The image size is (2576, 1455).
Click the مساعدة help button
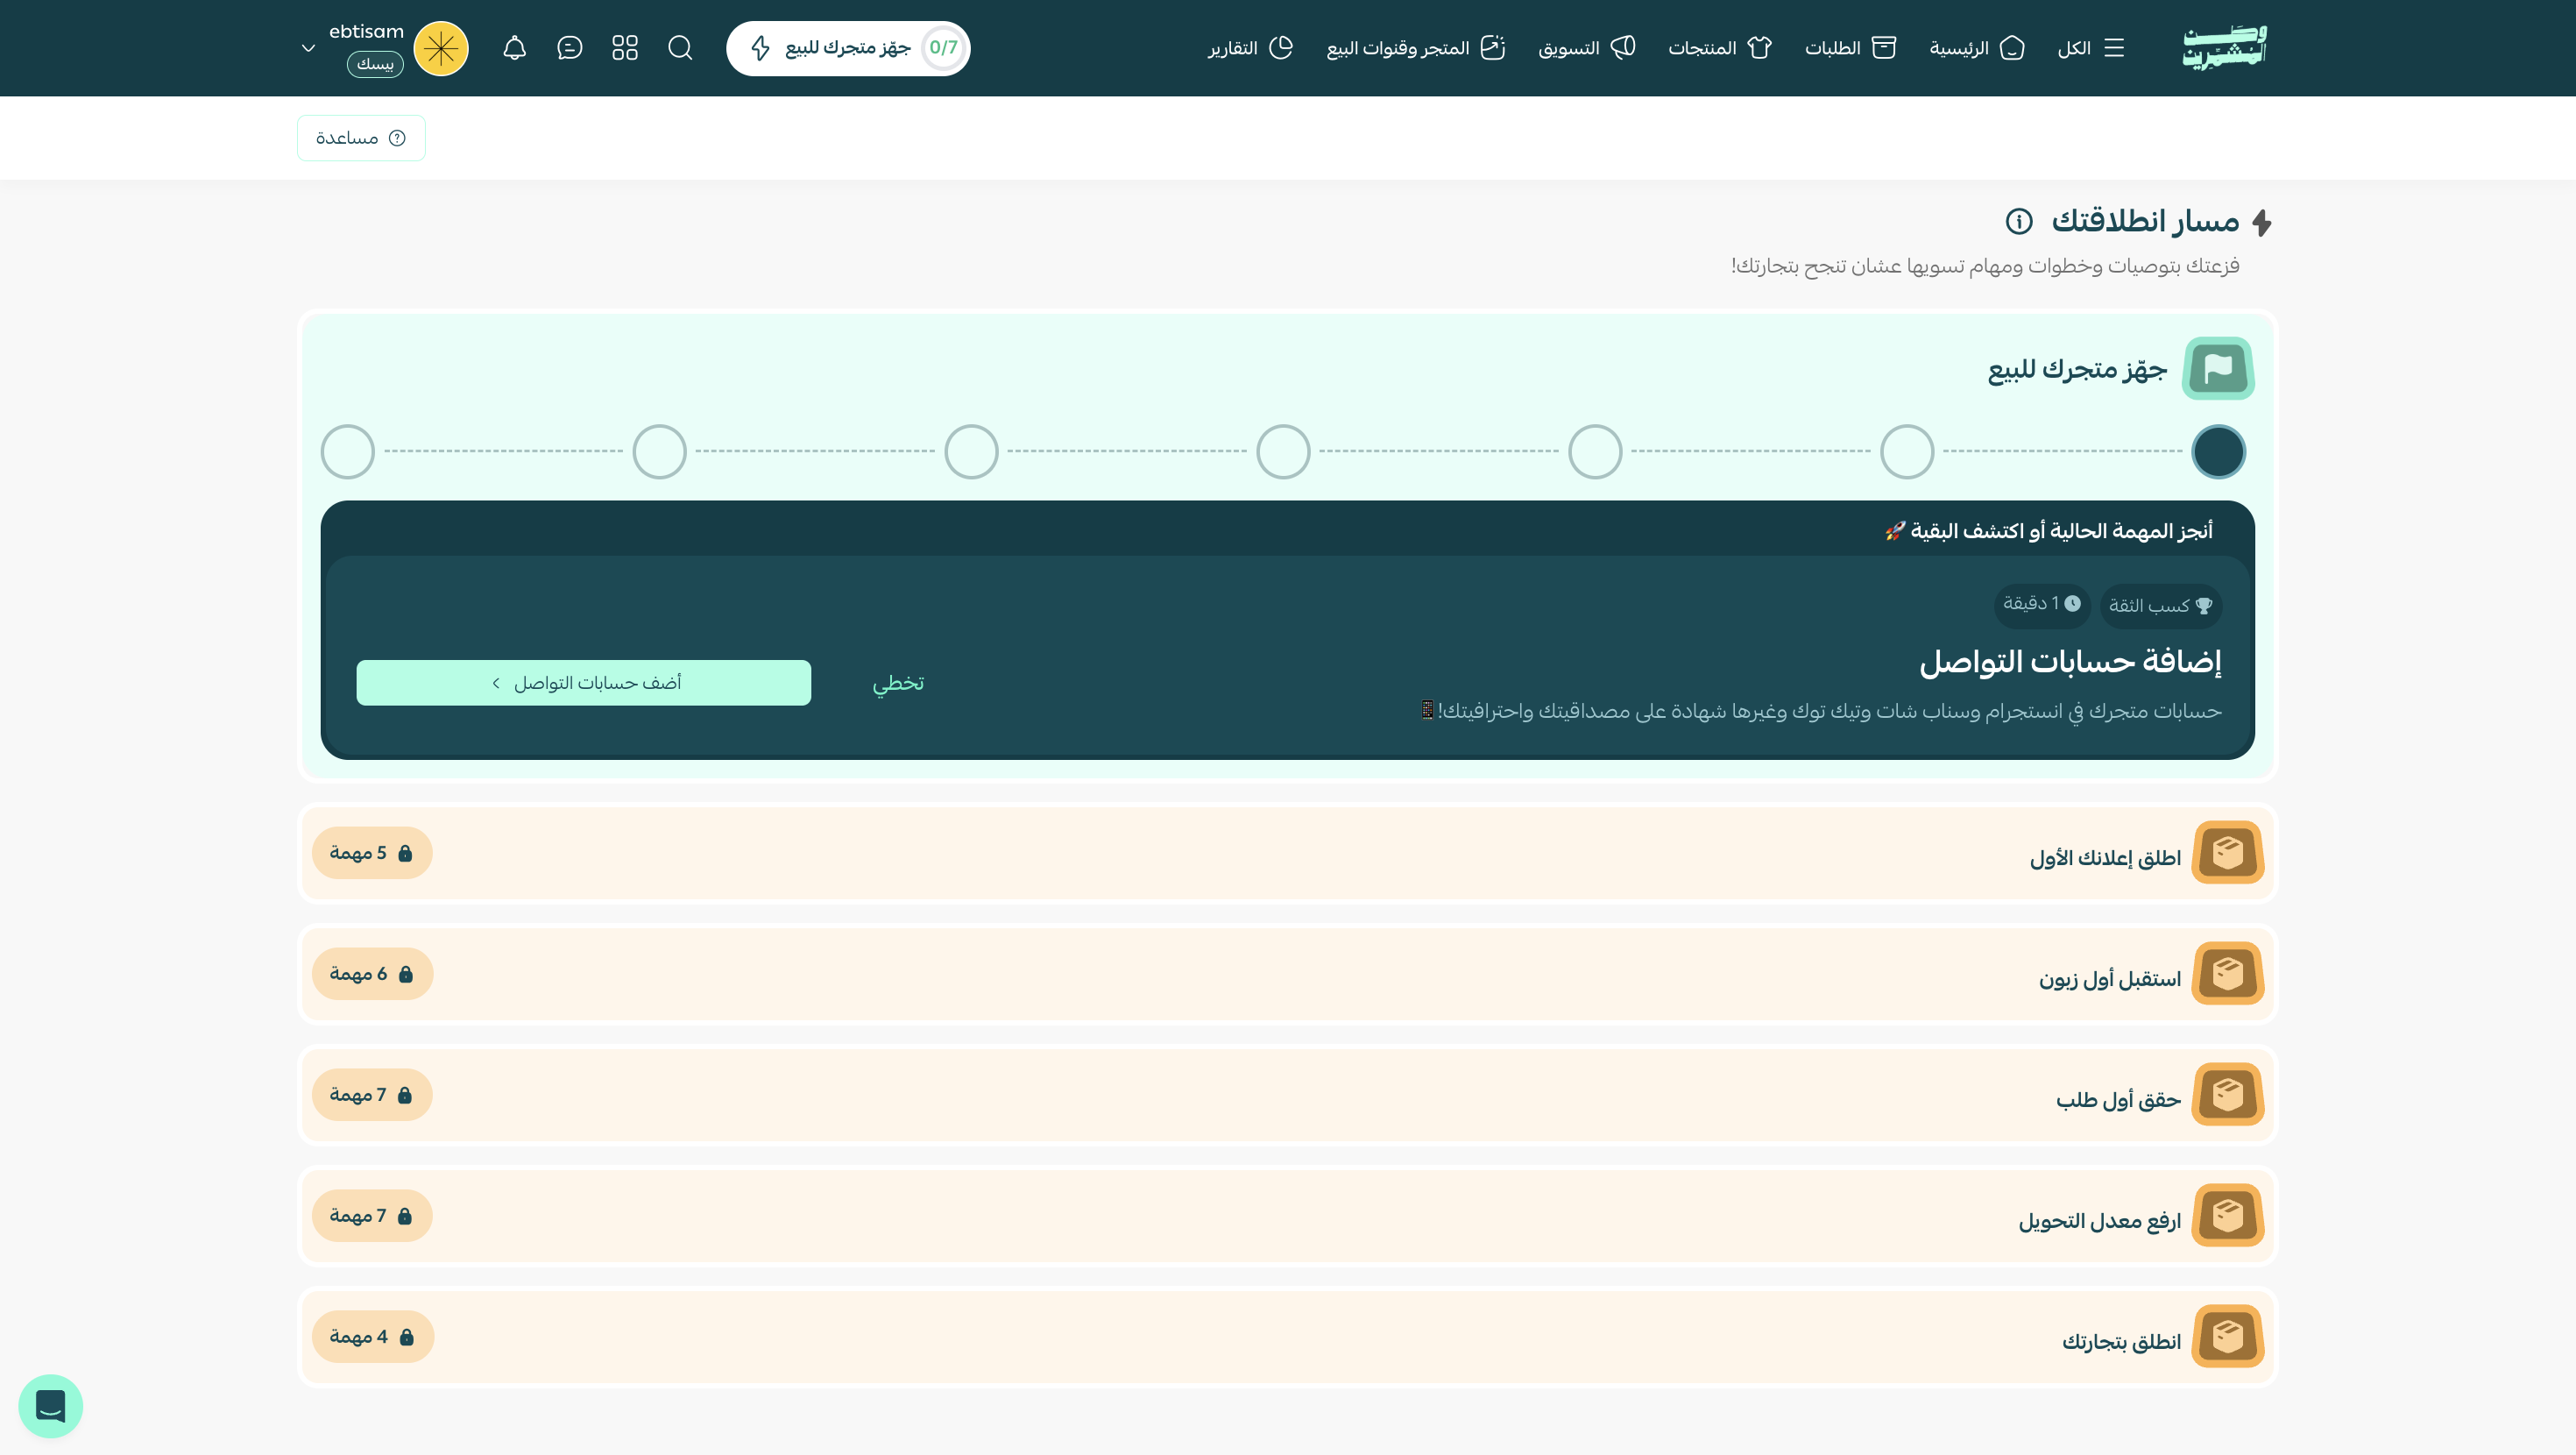pos(361,138)
